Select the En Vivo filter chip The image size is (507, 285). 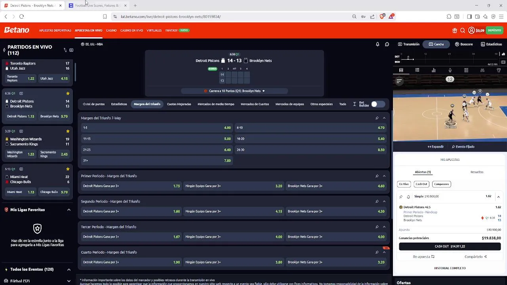point(404,184)
